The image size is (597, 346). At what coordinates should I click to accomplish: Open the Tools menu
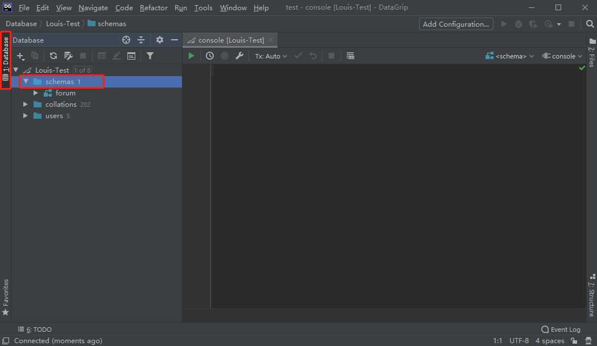click(x=204, y=7)
